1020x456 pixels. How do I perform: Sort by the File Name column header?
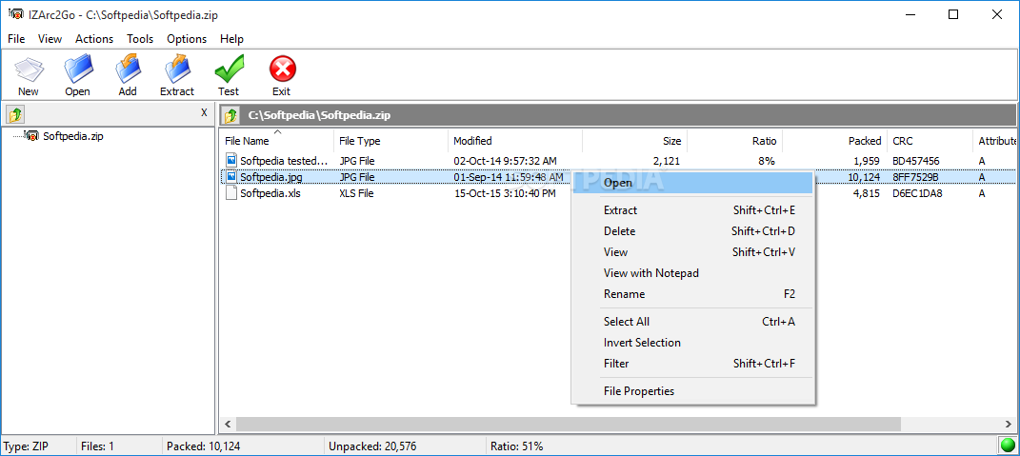coord(277,141)
